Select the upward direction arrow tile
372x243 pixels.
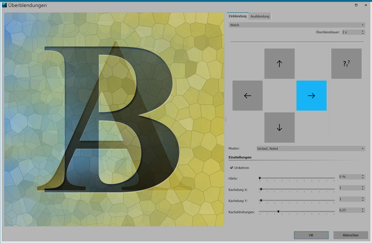[x=279, y=64]
